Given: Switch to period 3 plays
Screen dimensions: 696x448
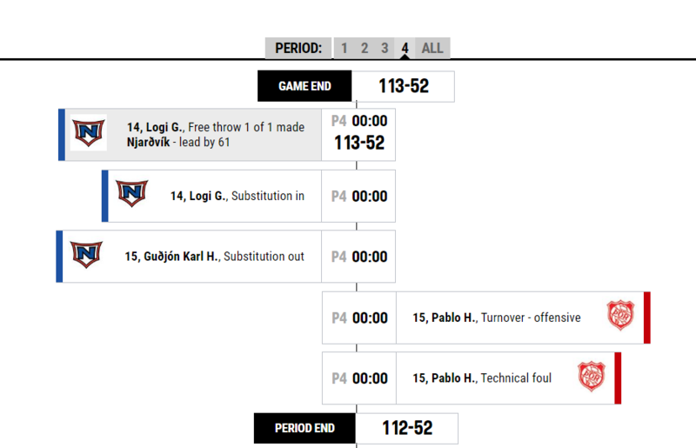Looking at the screenshot, I should (385, 48).
